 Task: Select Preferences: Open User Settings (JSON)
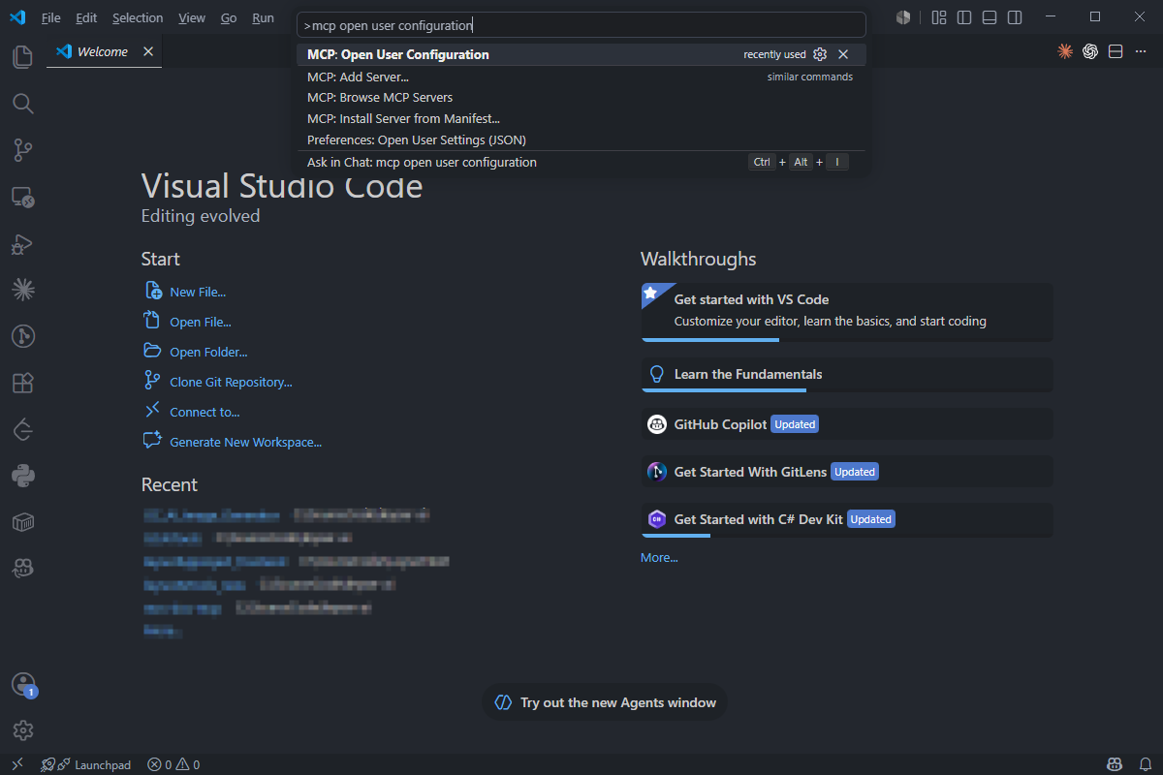tap(581, 140)
